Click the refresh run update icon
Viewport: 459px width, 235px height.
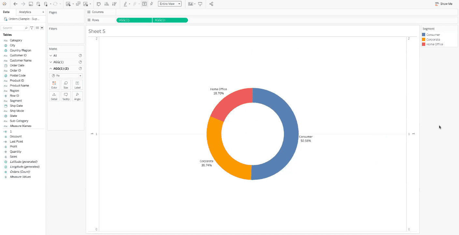(55, 4)
